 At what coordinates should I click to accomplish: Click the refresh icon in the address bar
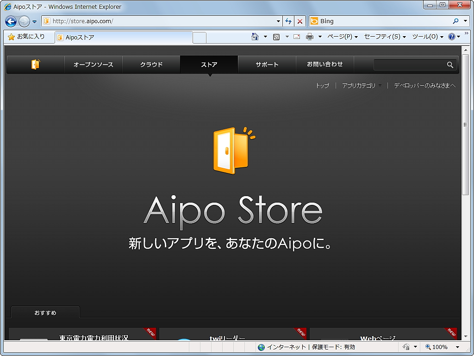click(287, 21)
